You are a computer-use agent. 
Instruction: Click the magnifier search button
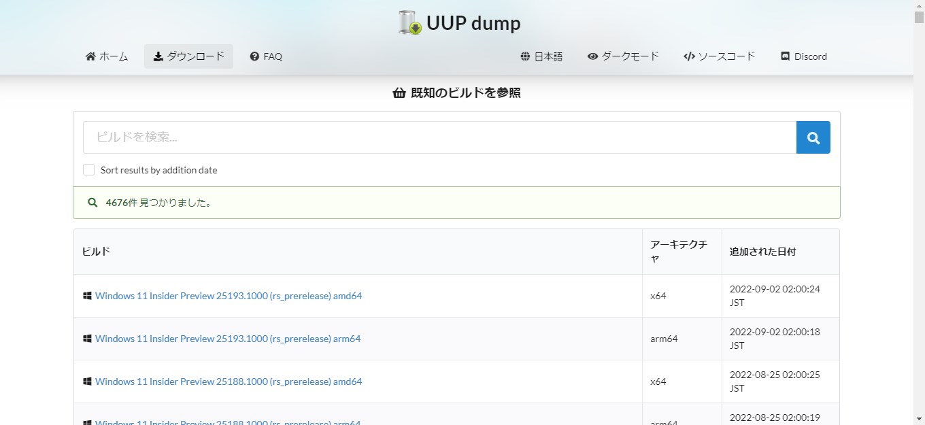tap(813, 137)
